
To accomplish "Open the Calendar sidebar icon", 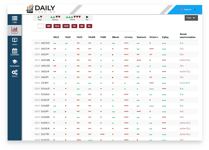I will coord(14,52).
